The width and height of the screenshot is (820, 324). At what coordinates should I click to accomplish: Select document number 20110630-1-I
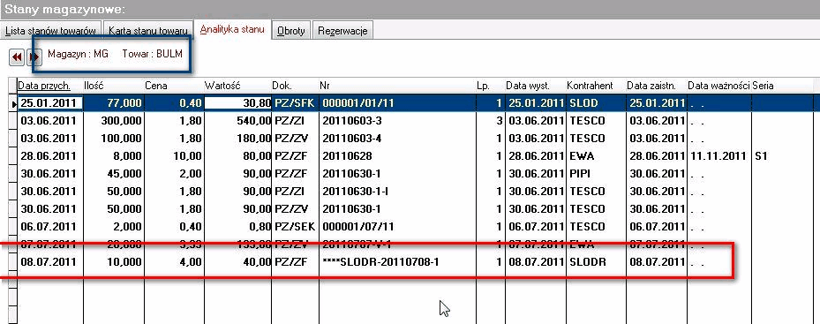pos(355,192)
